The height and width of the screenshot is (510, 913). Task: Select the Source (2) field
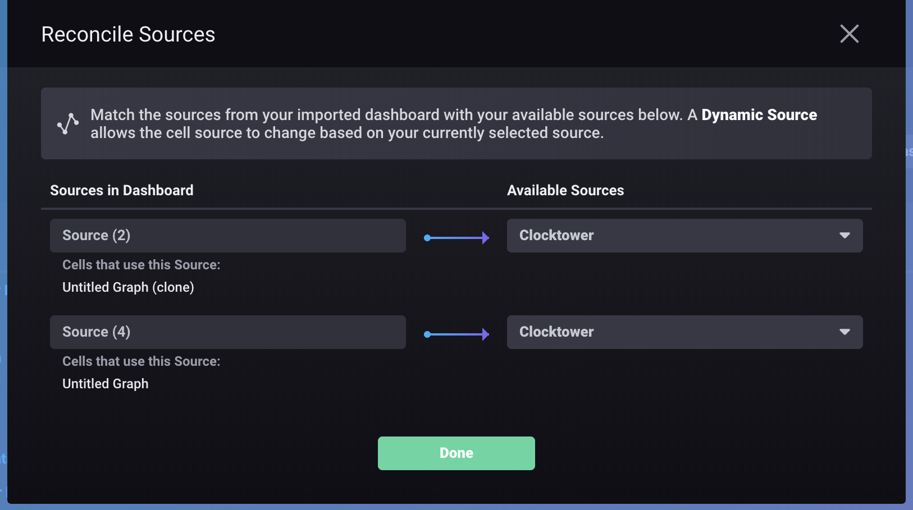227,236
